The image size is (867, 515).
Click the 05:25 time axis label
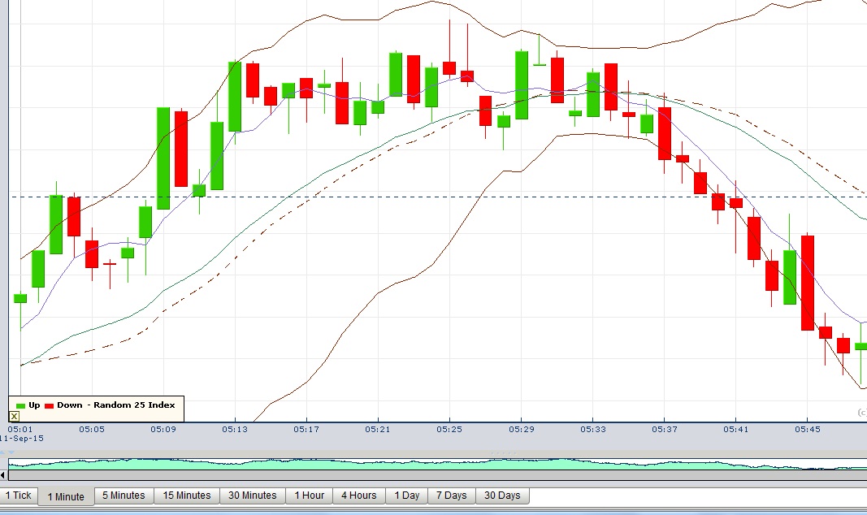[x=449, y=429]
